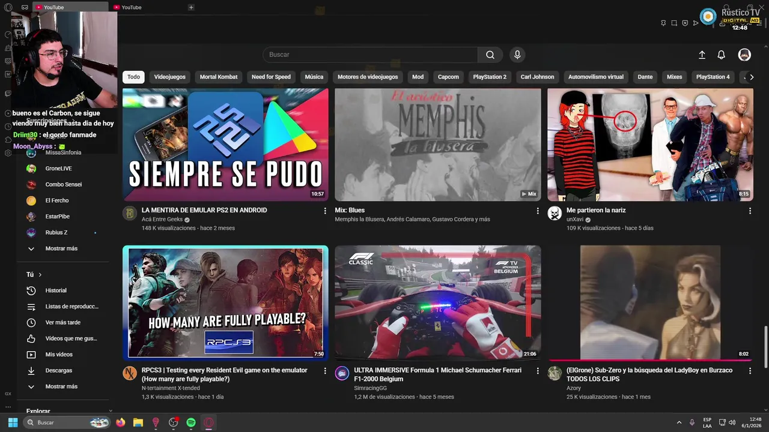Open Firefox from the taskbar

coord(121,422)
